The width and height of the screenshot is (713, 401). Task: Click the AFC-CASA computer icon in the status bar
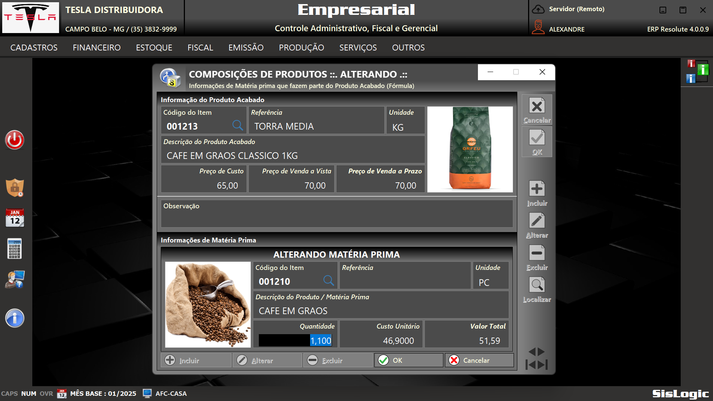pos(147,394)
